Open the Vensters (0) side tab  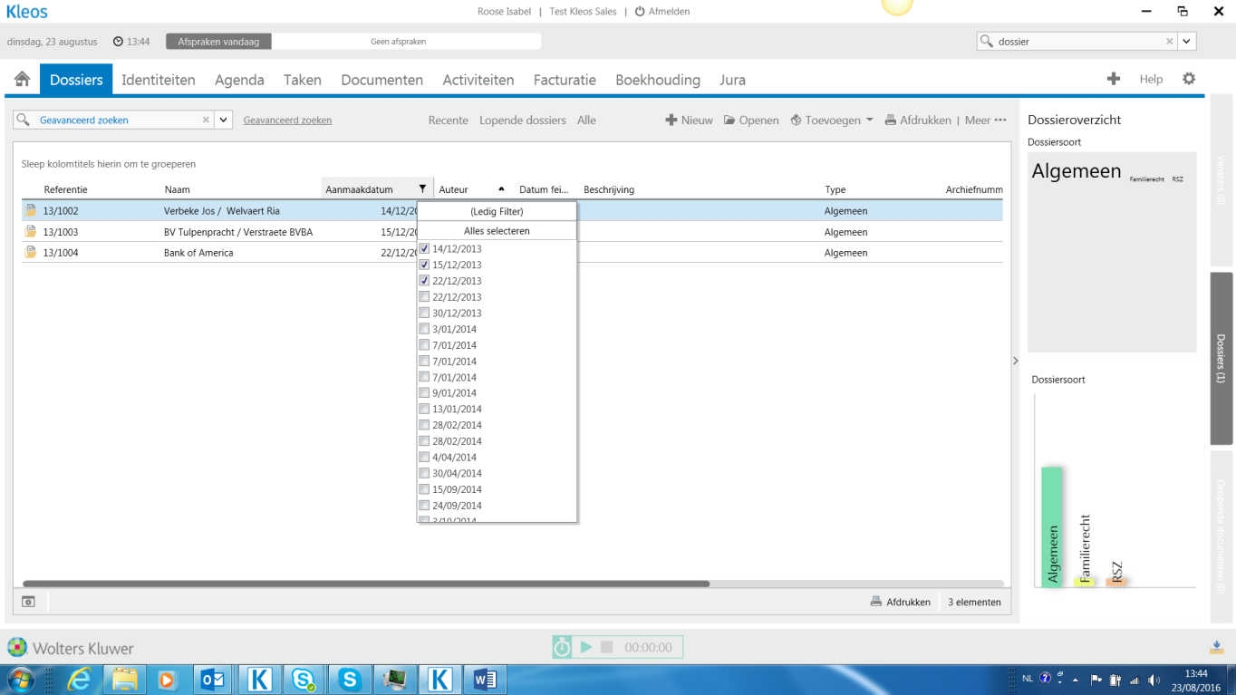coord(1221,179)
